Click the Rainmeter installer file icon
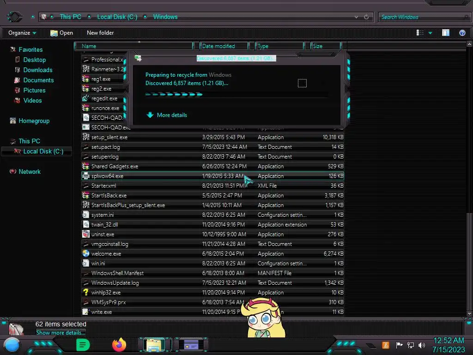The image size is (473, 355). click(85, 69)
